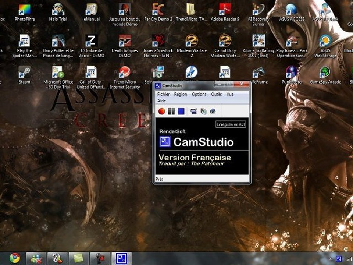Select the 'Play the Spider-Man' shortcut
353x265 pixels.
pos(25,46)
